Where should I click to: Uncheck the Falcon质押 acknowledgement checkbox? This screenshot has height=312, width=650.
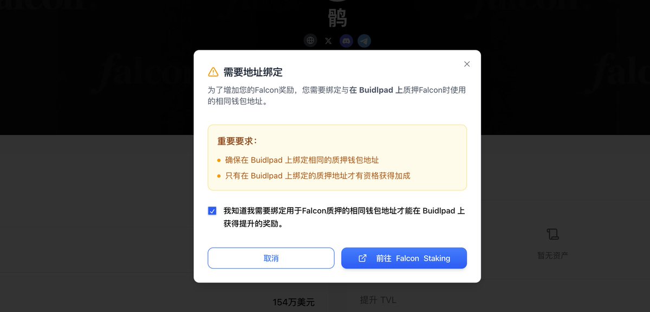pos(212,211)
